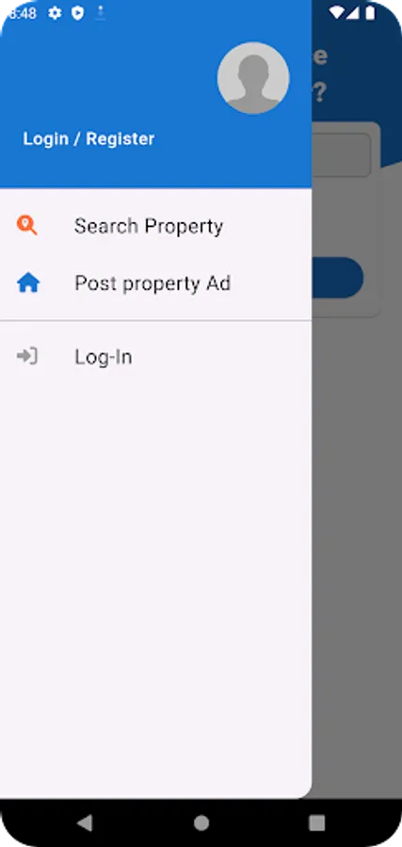Tap the profile avatar placeholder
This screenshot has height=847, width=402.
click(x=253, y=78)
